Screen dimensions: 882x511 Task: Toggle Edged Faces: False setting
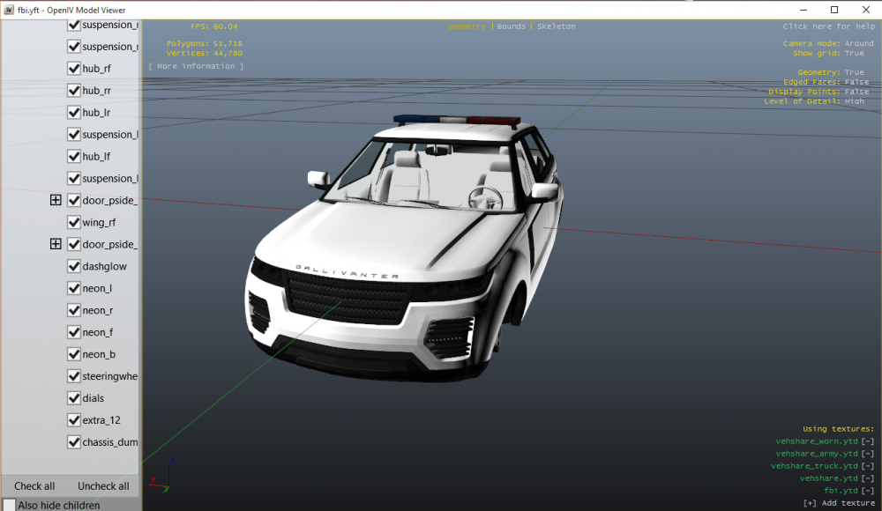point(826,82)
